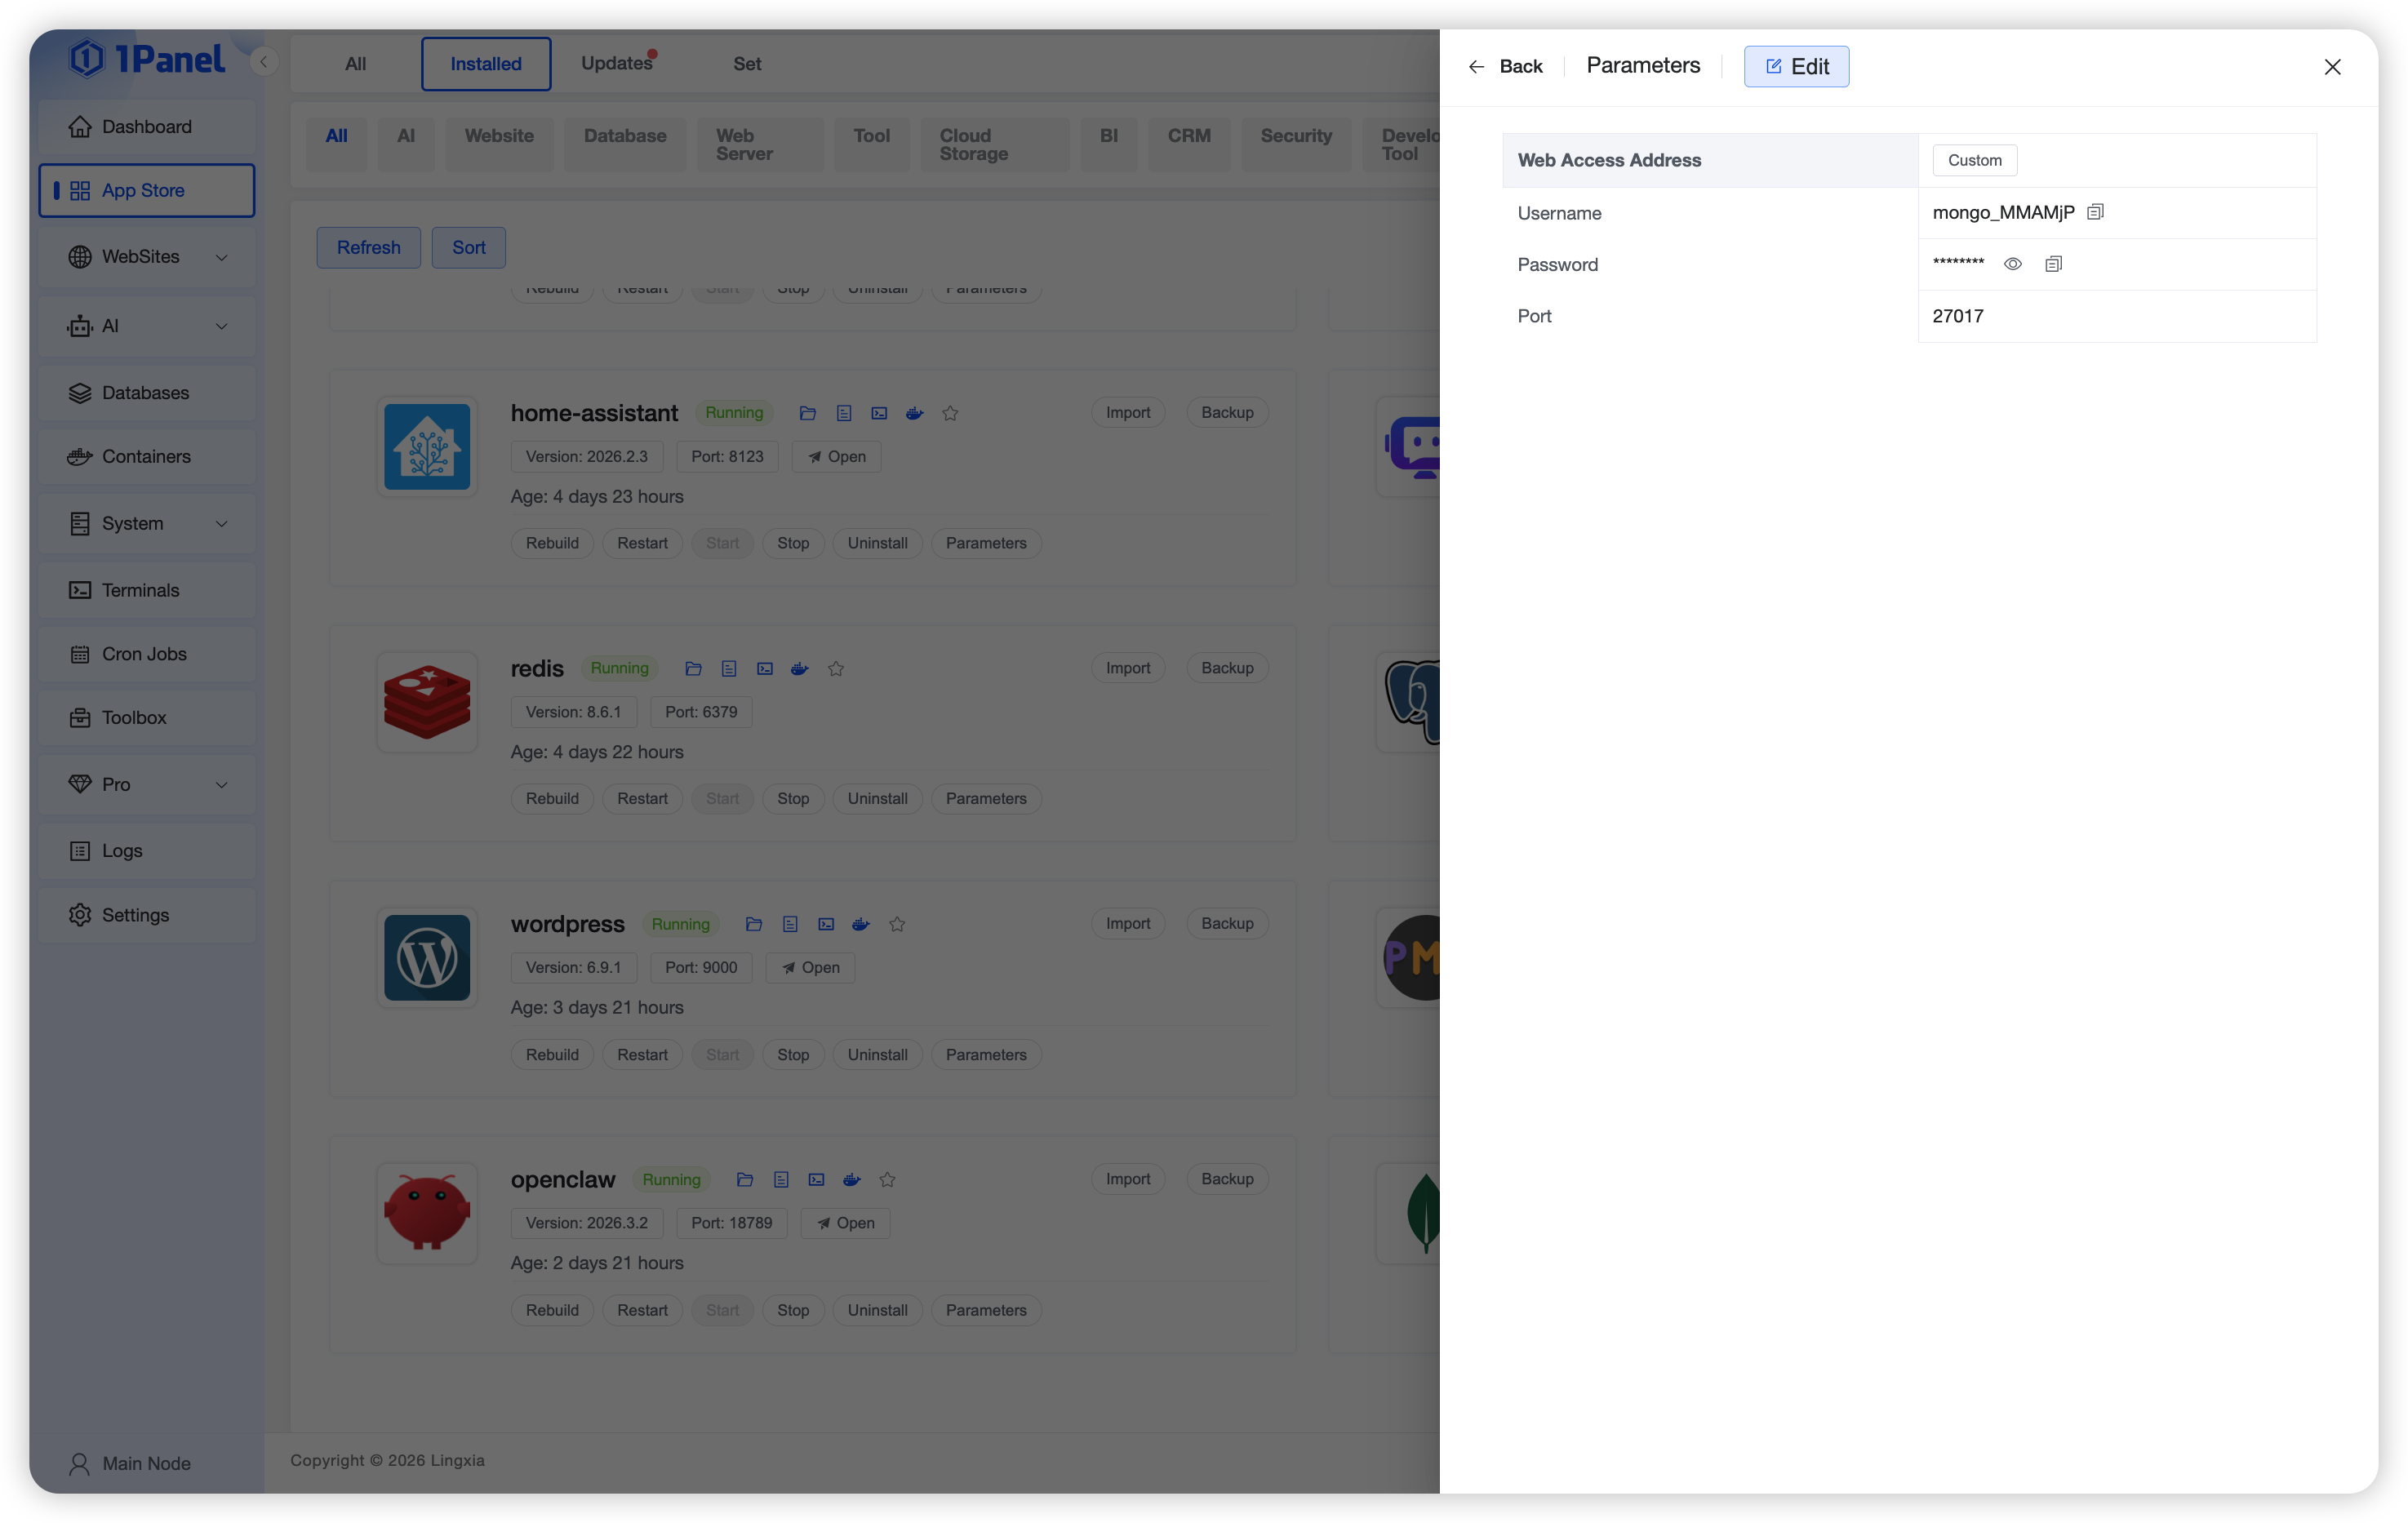Viewport: 2408px width, 1523px height.
Task: Switch to the Updates tab
Action: point(616,64)
